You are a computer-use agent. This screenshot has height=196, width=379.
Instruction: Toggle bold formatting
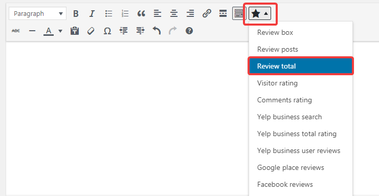pyautogui.click(x=76, y=13)
